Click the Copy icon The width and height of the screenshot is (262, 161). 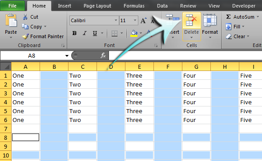[25, 27]
